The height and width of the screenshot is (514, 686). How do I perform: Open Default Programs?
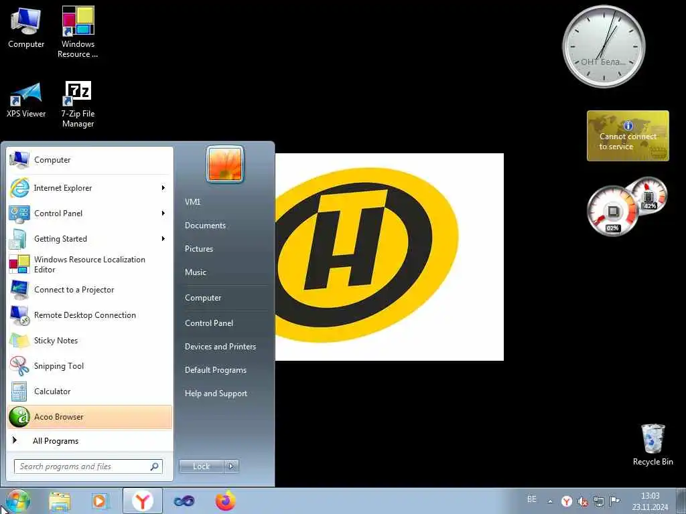point(216,370)
